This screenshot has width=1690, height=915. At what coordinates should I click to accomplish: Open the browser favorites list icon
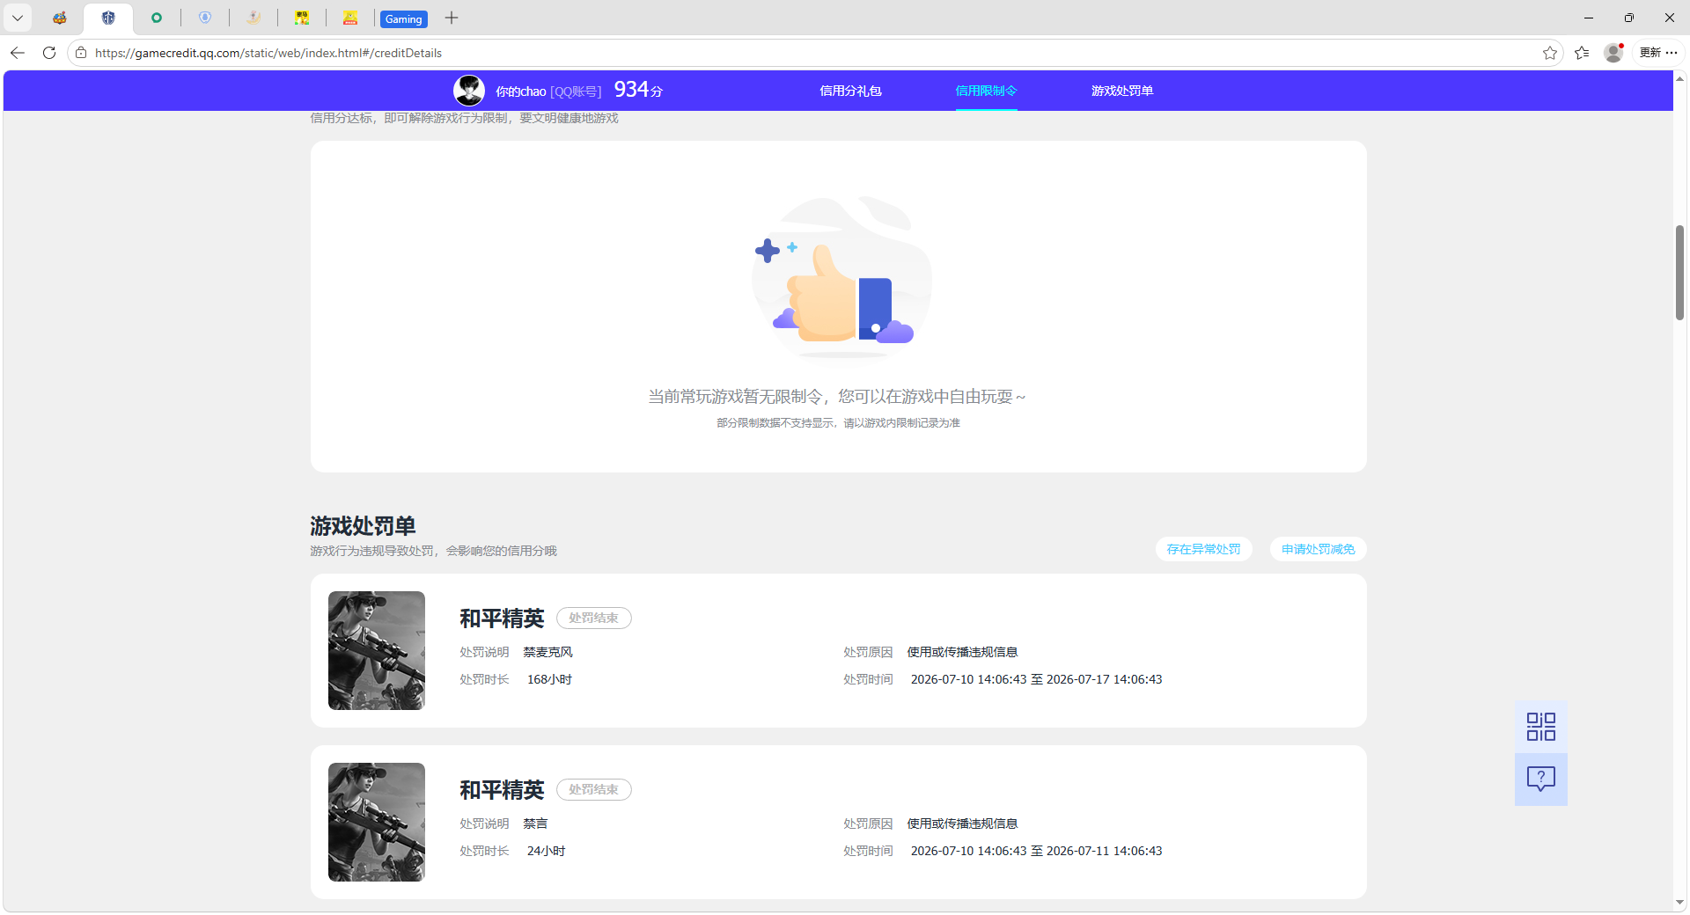[1582, 53]
